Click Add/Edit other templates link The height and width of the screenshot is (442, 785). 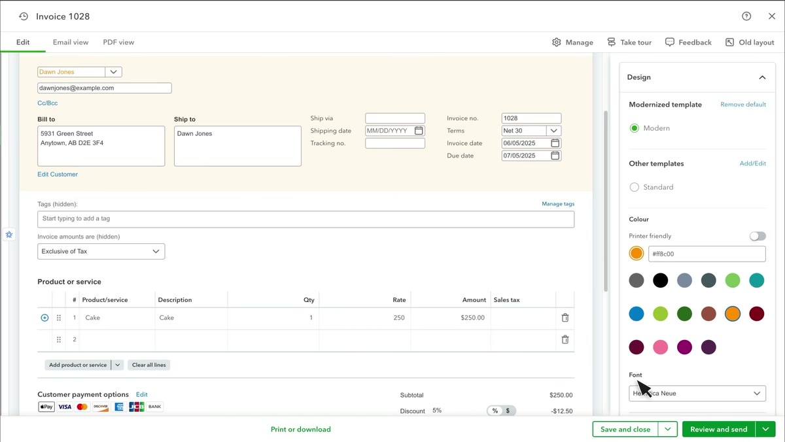(753, 163)
